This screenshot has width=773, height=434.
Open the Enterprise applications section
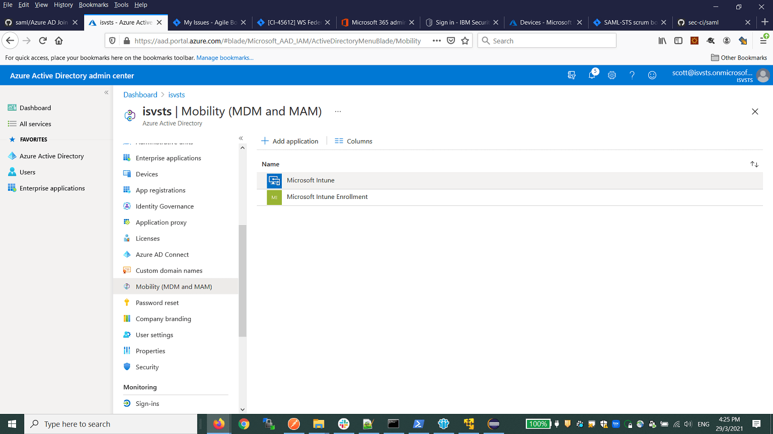pos(168,158)
